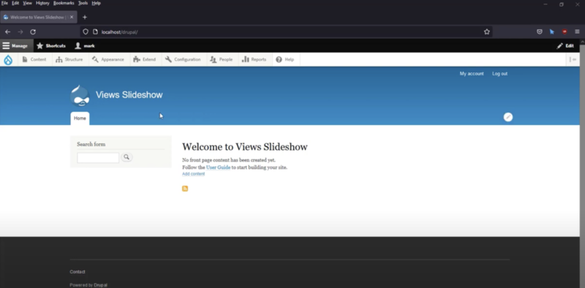This screenshot has width=585, height=288.
Task: Open the Contact footer link
Action: pyautogui.click(x=78, y=272)
